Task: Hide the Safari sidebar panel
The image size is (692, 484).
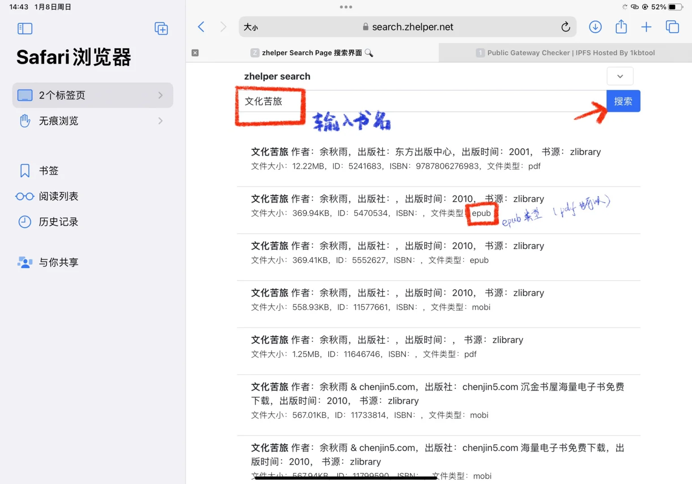Action: [25, 29]
